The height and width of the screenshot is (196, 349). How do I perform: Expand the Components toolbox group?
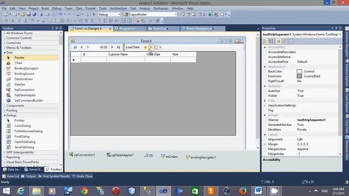pos(5,106)
